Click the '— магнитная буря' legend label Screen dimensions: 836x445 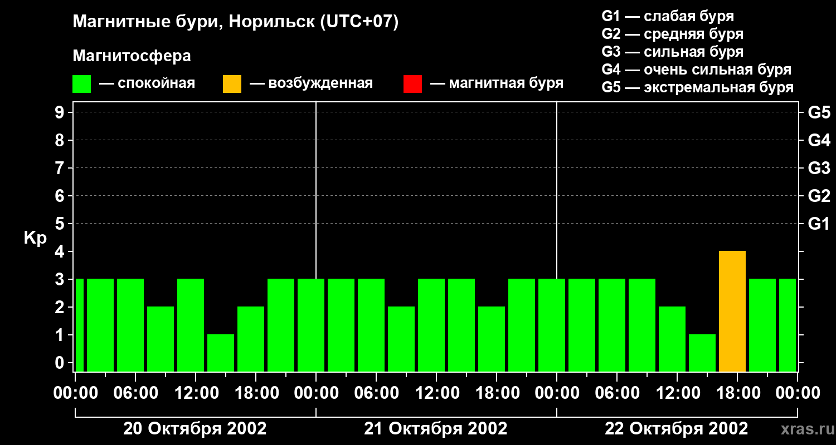tap(497, 84)
